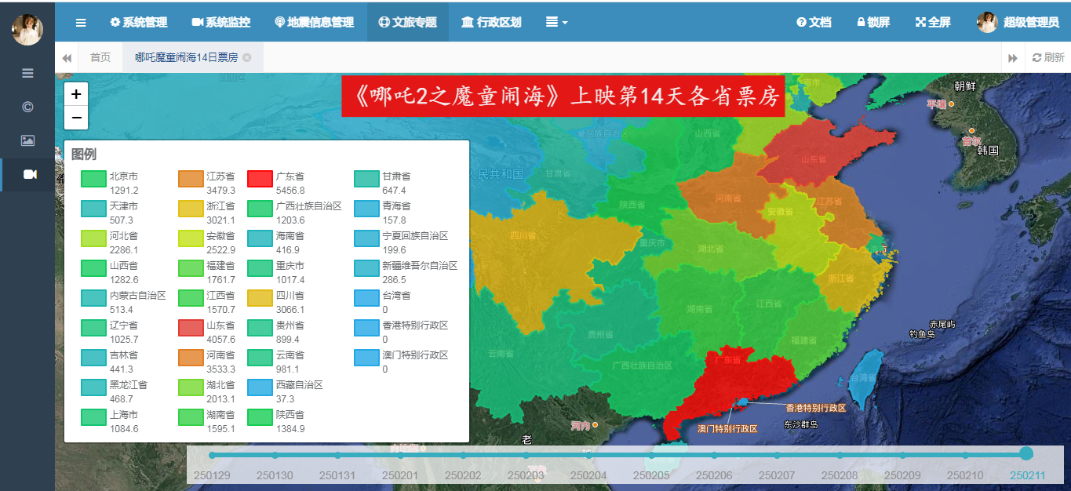Click legend text 河南省
This screenshot has height=491, width=1071.
220,355
